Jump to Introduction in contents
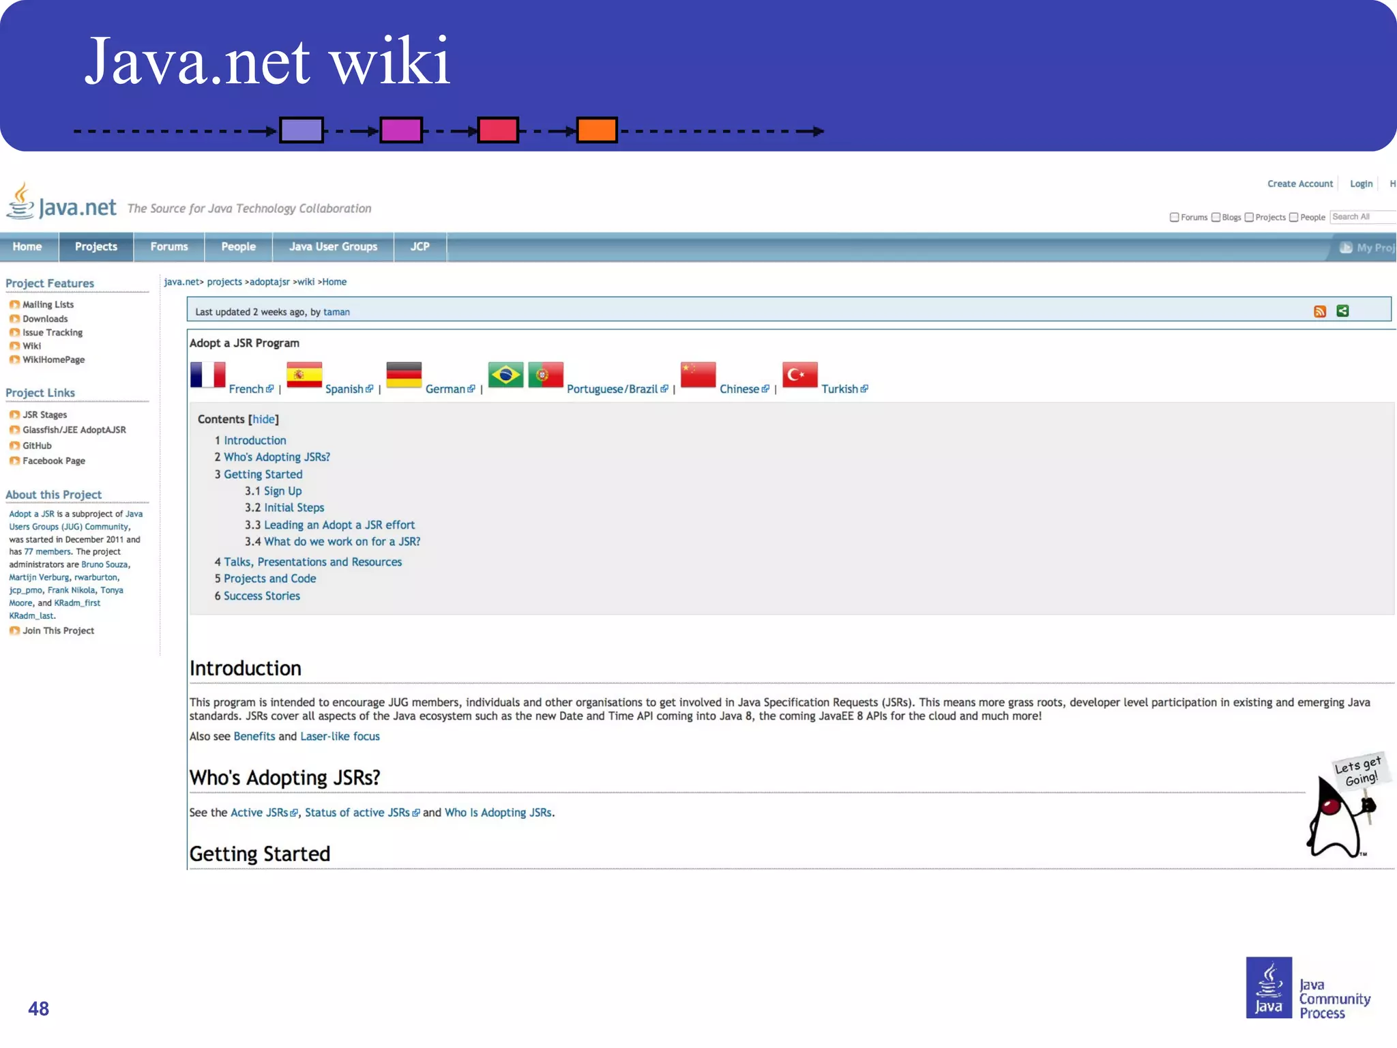The image size is (1397, 1048). point(255,441)
